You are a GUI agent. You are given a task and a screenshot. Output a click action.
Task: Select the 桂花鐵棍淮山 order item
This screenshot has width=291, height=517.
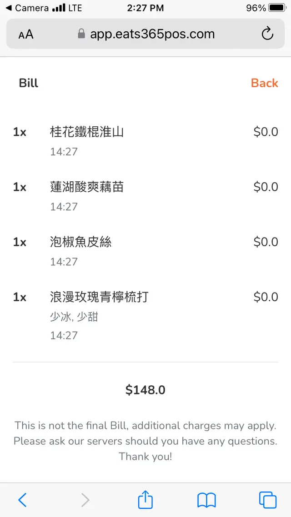[x=87, y=132]
